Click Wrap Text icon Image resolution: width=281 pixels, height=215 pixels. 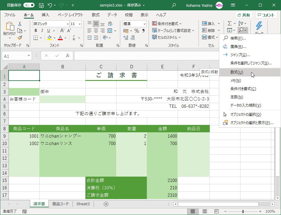click(110, 23)
